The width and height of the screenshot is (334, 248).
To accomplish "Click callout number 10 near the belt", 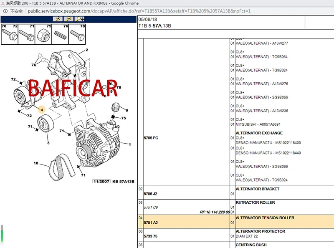I will pos(36,163).
